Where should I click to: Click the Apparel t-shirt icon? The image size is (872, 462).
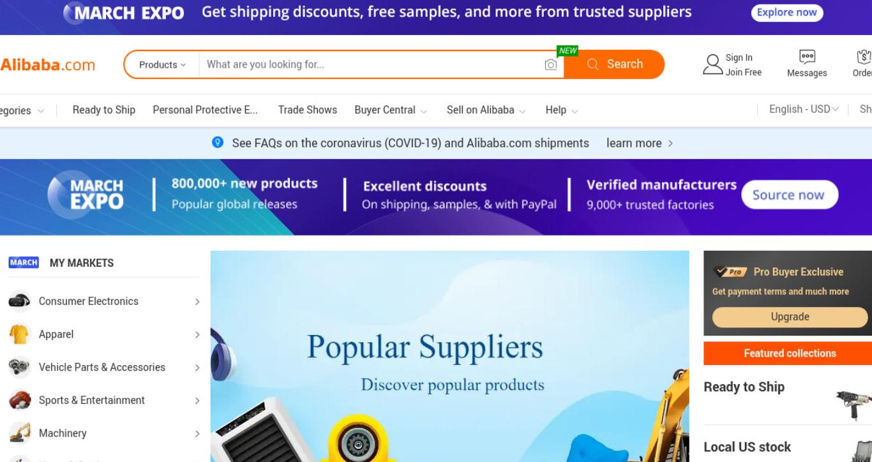[19, 334]
